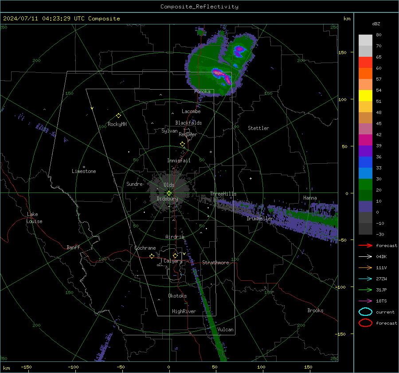Click the white 04DK arrow icon

point(365,257)
